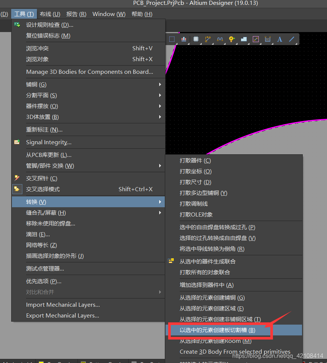Select 选中的自由焊盘转换成过孔 (P)

pyautogui.click(x=234, y=227)
